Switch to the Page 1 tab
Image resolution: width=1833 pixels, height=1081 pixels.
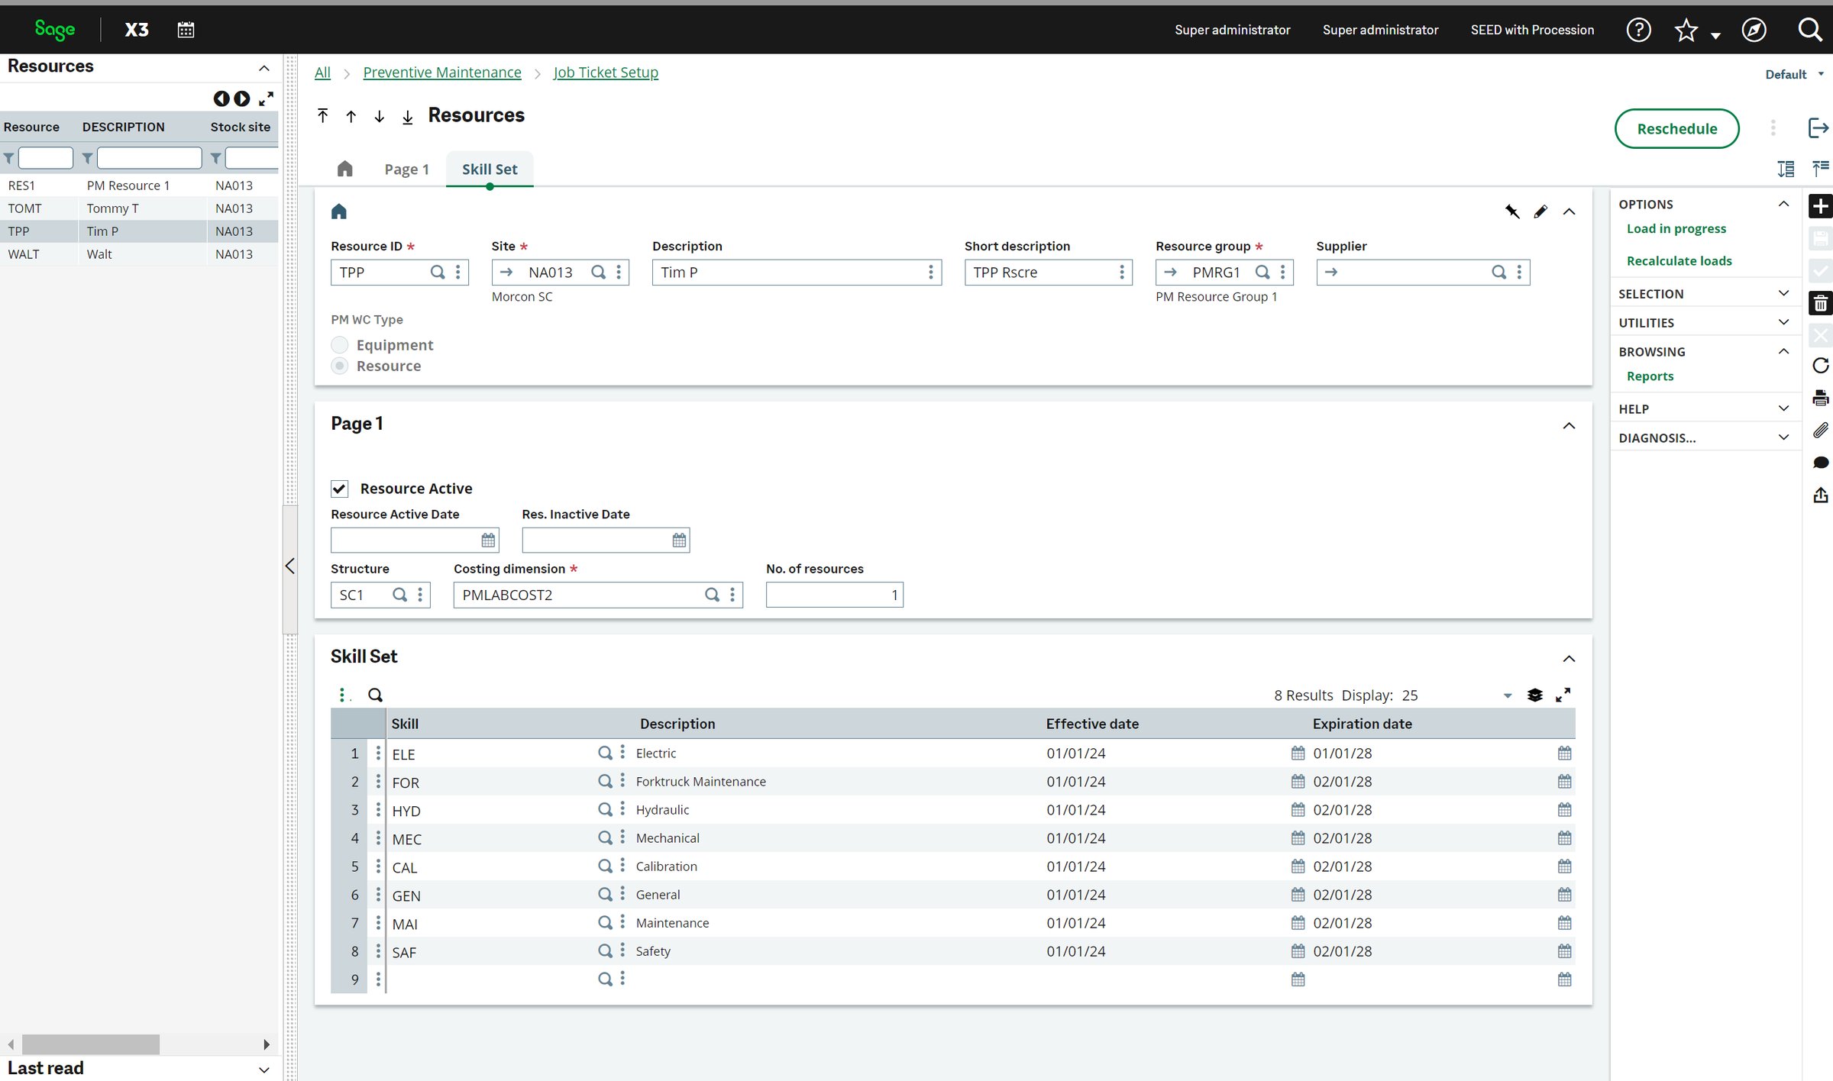tap(406, 169)
